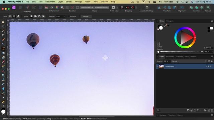The image size is (214, 120).
Task: Expand the Quick Mask options arrow
Action: coord(117,7)
